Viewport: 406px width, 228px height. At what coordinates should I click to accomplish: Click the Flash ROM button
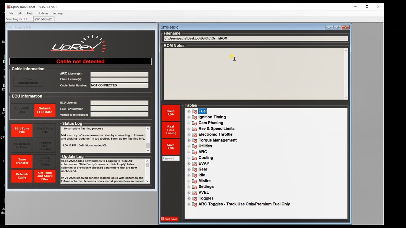click(171, 113)
